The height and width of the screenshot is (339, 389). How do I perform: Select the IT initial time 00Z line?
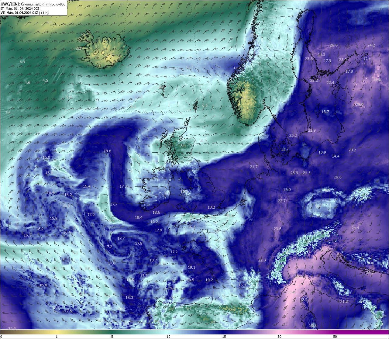pos(20,9)
